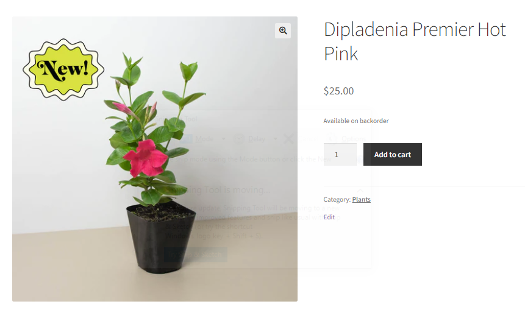The width and height of the screenshot is (525, 318).
Task: Click the Dipladenia plant product image
Action: tap(155, 159)
